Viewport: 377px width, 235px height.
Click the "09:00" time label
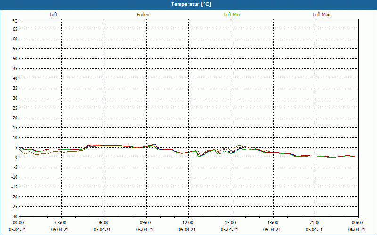coord(145,223)
